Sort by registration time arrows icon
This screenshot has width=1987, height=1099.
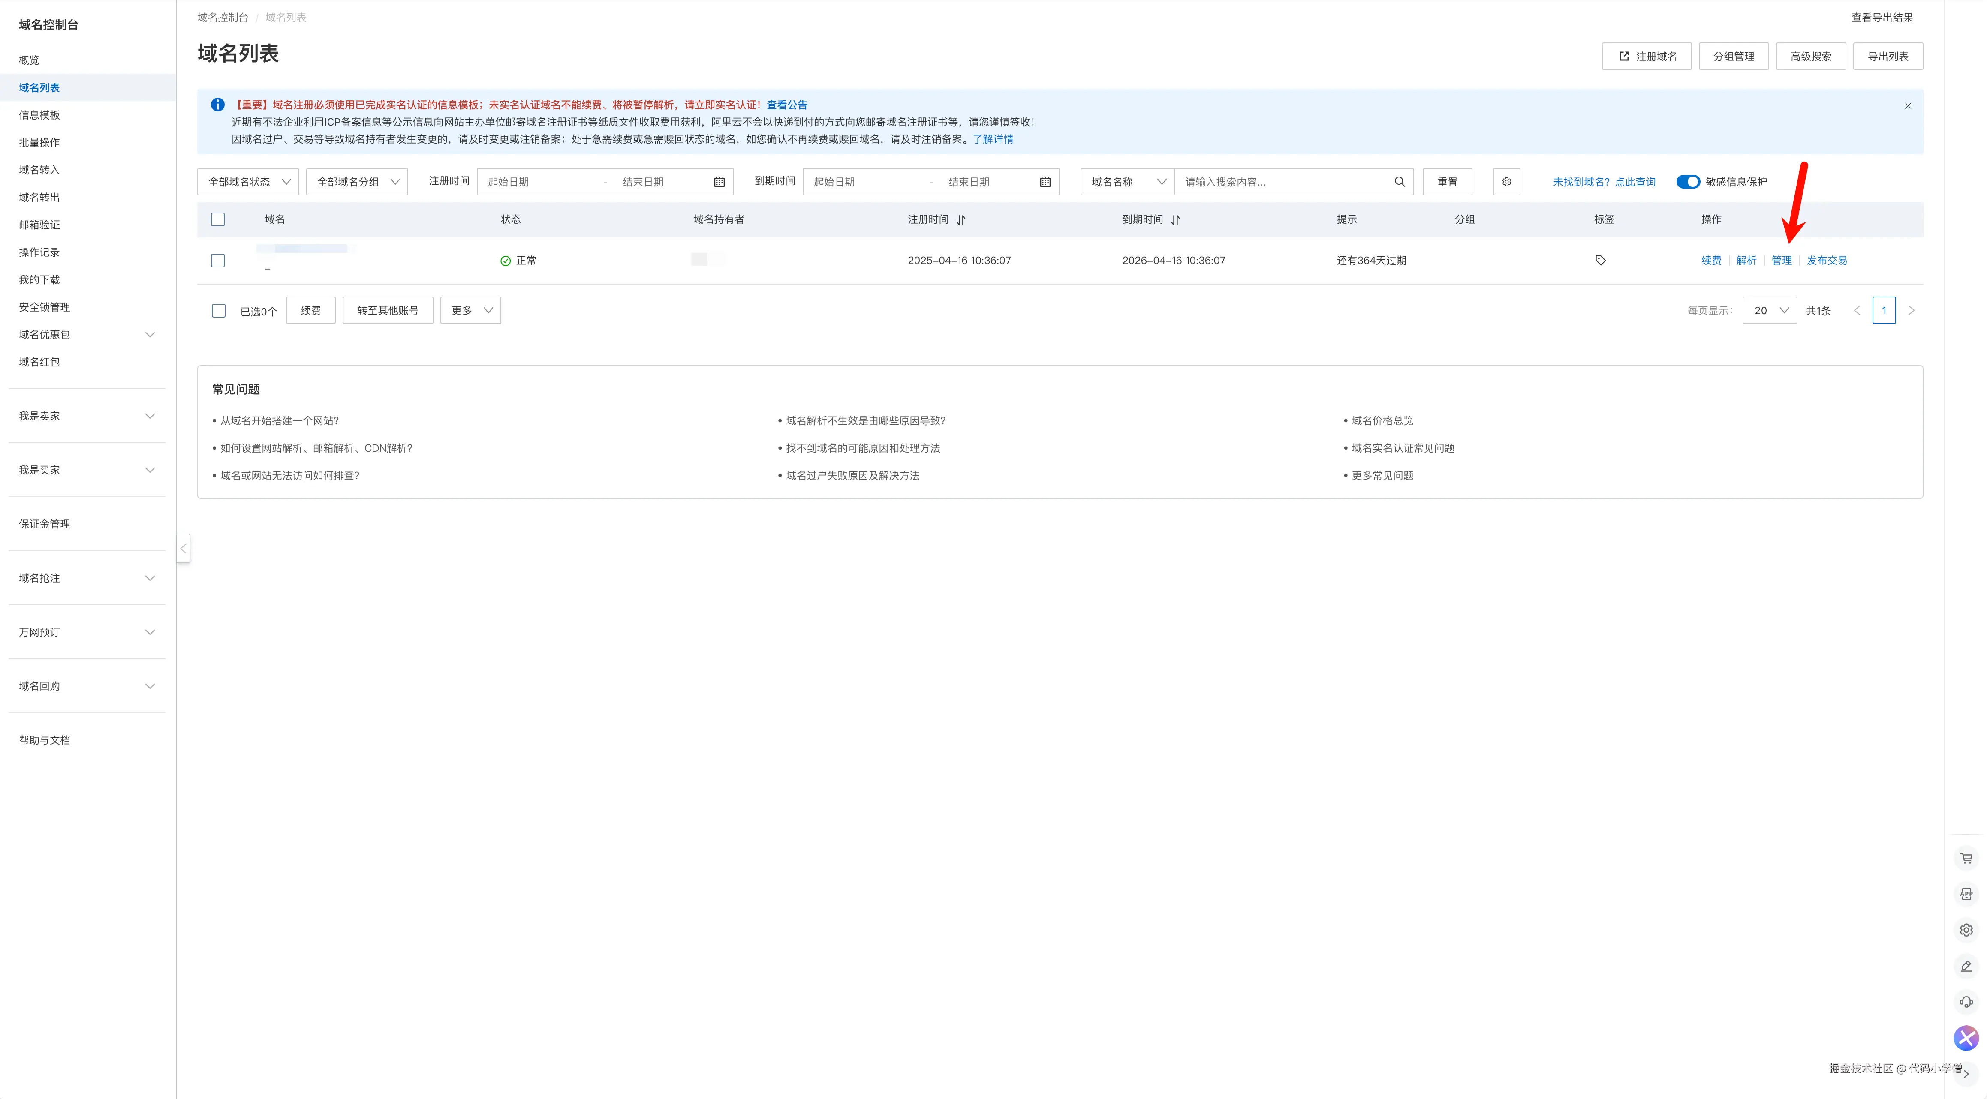tap(961, 220)
